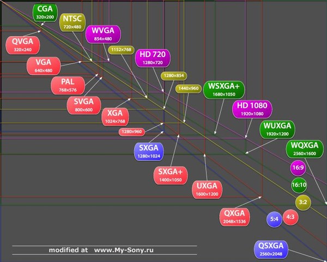
Task: Open the www.My-Sony.ru link text
Action: [x=124, y=250]
